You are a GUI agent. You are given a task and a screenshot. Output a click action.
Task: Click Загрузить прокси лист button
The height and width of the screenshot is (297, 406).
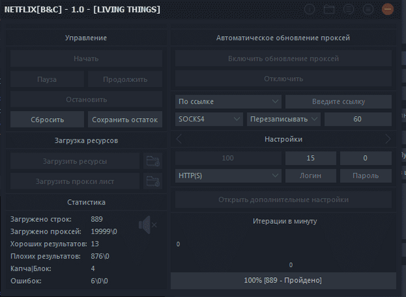coord(75,181)
